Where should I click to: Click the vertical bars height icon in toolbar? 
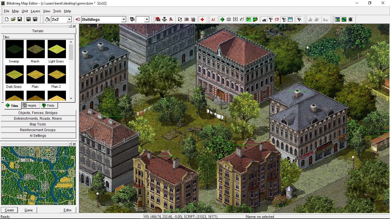coord(242,19)
